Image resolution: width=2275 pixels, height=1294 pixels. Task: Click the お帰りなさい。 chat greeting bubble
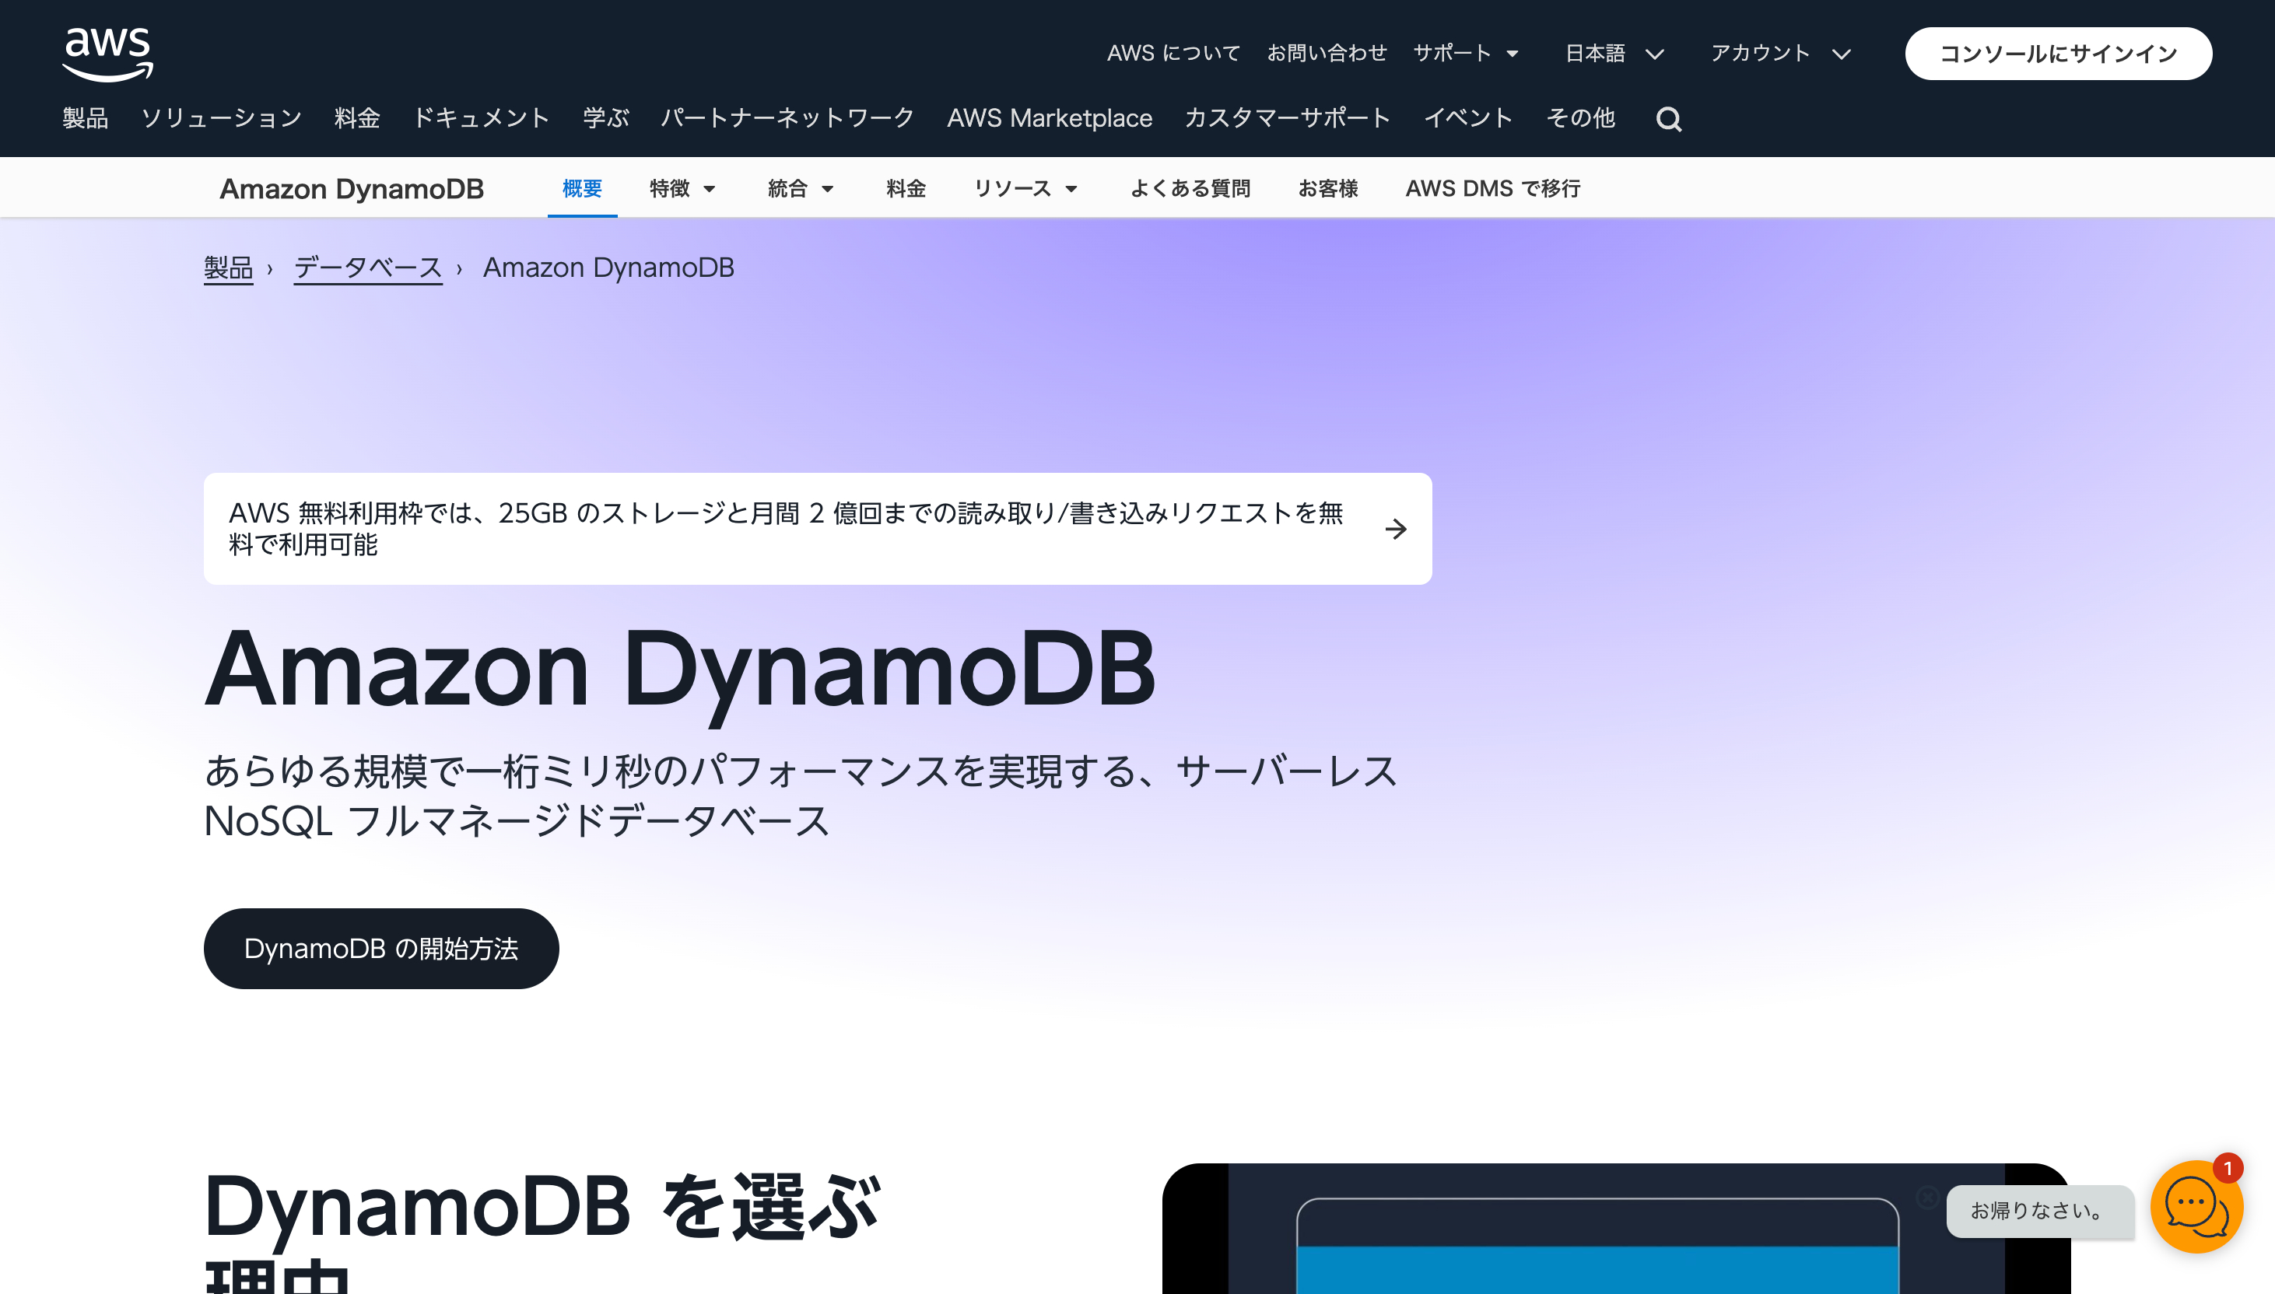click(2039, 1211)
